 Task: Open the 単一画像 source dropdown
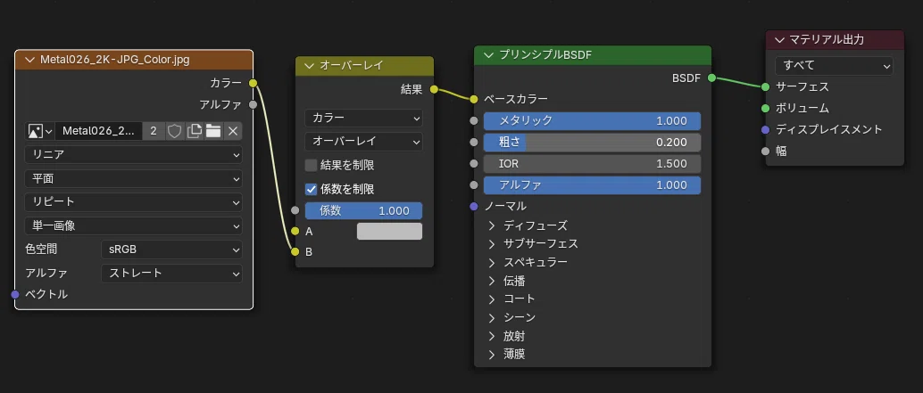coord(134,225)
